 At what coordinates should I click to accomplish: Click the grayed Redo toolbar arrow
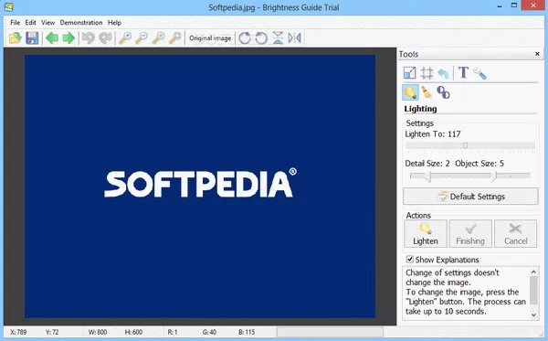click(x=105, y=37)
